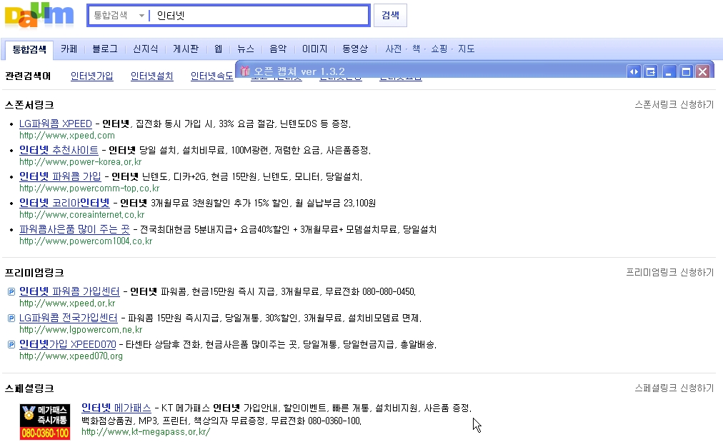Switch to the 음악 tab
Screen dimensions: 723x442
pyautogui.click(x=278, y=49)
